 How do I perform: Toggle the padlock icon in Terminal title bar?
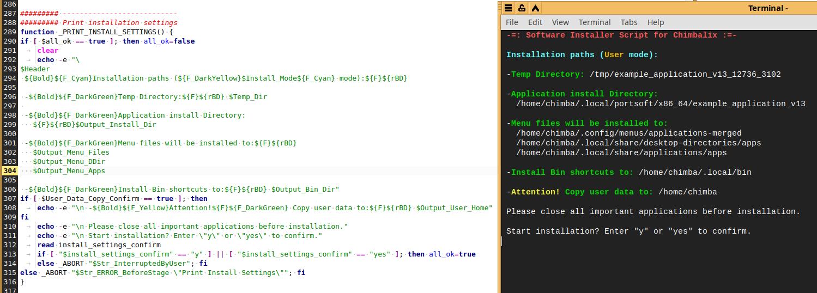tap(522, 8)
